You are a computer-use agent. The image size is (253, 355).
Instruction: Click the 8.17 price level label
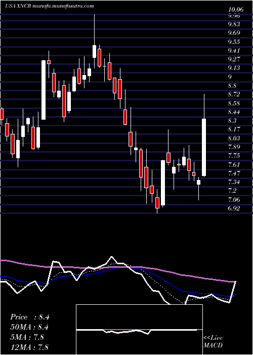pyautogui.click(x=234, y=130)
